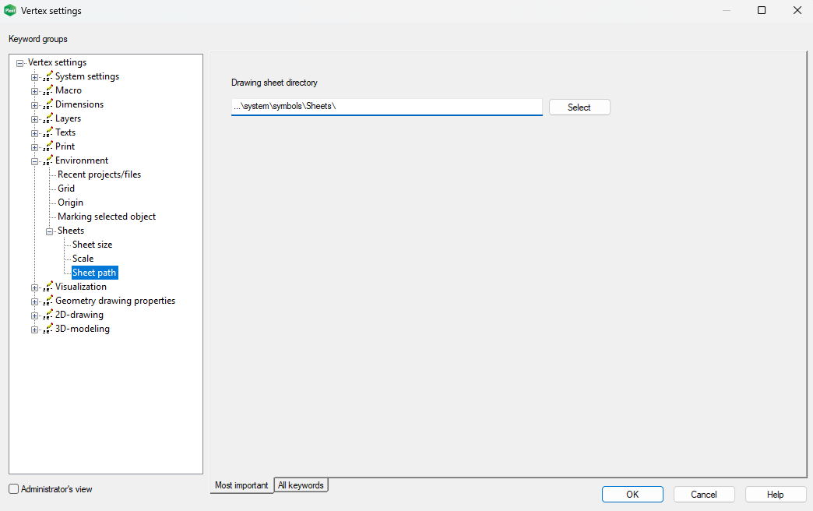The width and height of the screenshot is (813, 511).
Task: Click the Visualization keyword group icon
Action: (x=48, y=287)
